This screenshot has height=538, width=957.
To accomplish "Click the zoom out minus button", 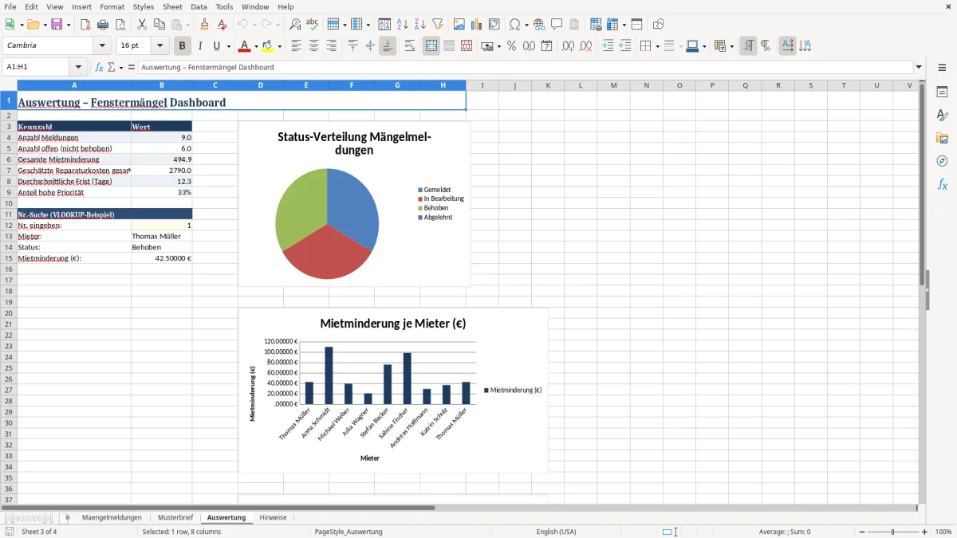I will point(862,532).
